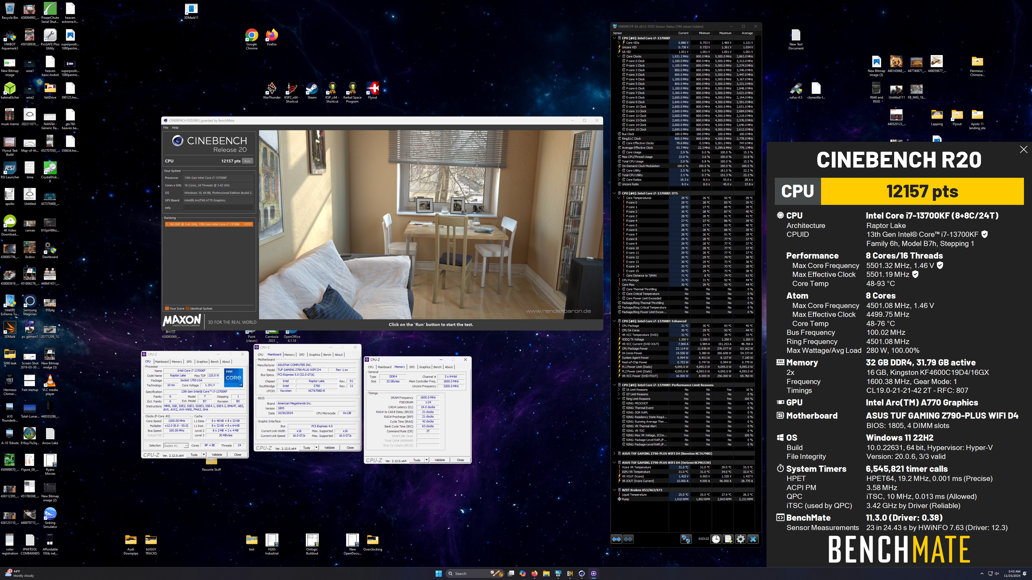
Task: Expand Core VIDs row in HWiNFO
Action: (x=619, y=42)
